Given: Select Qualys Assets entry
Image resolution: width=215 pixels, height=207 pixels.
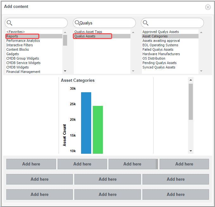Looking at the screenshot, I should click(102, 36).
